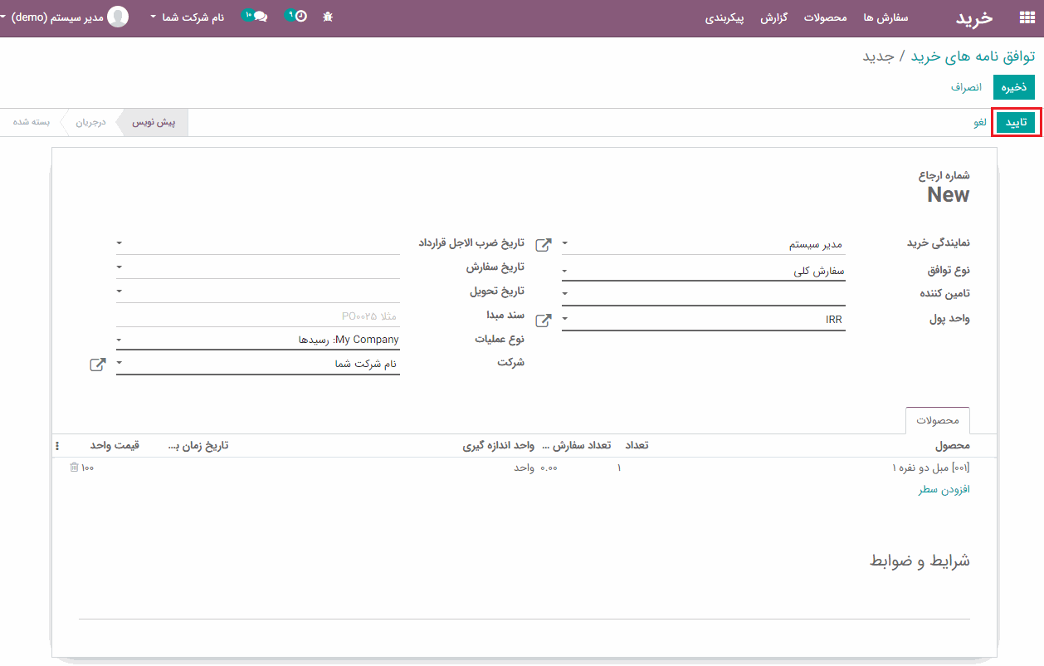Sort by the واحد اندازه گیری column header
Screen dimensions: 1044x666
point(499,446)
